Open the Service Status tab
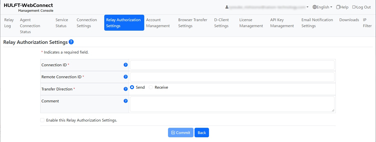The height and width of the screenshot is (142, 376). point(62,23)
